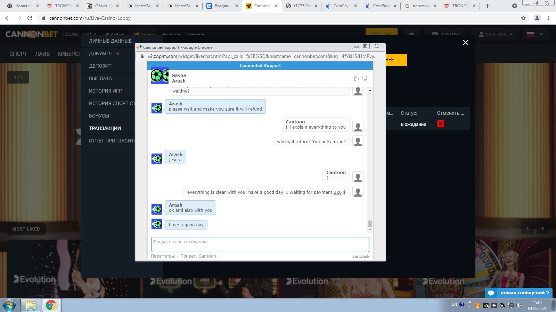The height and width of the screenshot is (312, 556).
Task: Cancel the pending transaction with red X
Action: [441, 124]
